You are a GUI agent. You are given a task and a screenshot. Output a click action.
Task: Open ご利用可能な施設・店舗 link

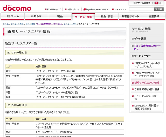pos(147,89)
